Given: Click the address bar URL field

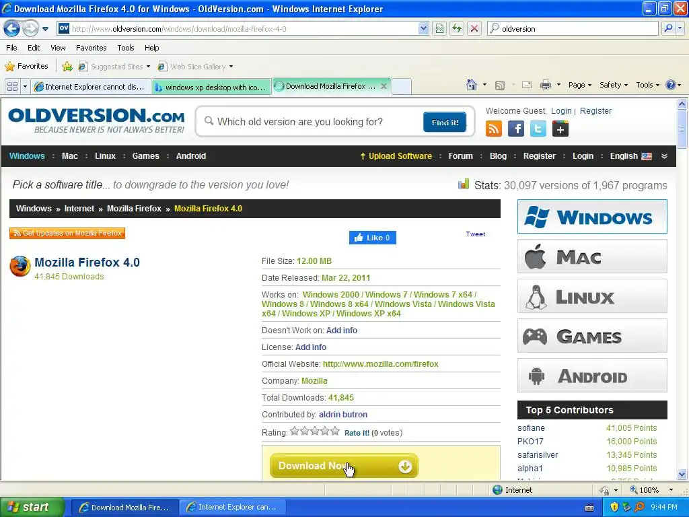Looking at the screenshot, I should (x=244, y=29).
